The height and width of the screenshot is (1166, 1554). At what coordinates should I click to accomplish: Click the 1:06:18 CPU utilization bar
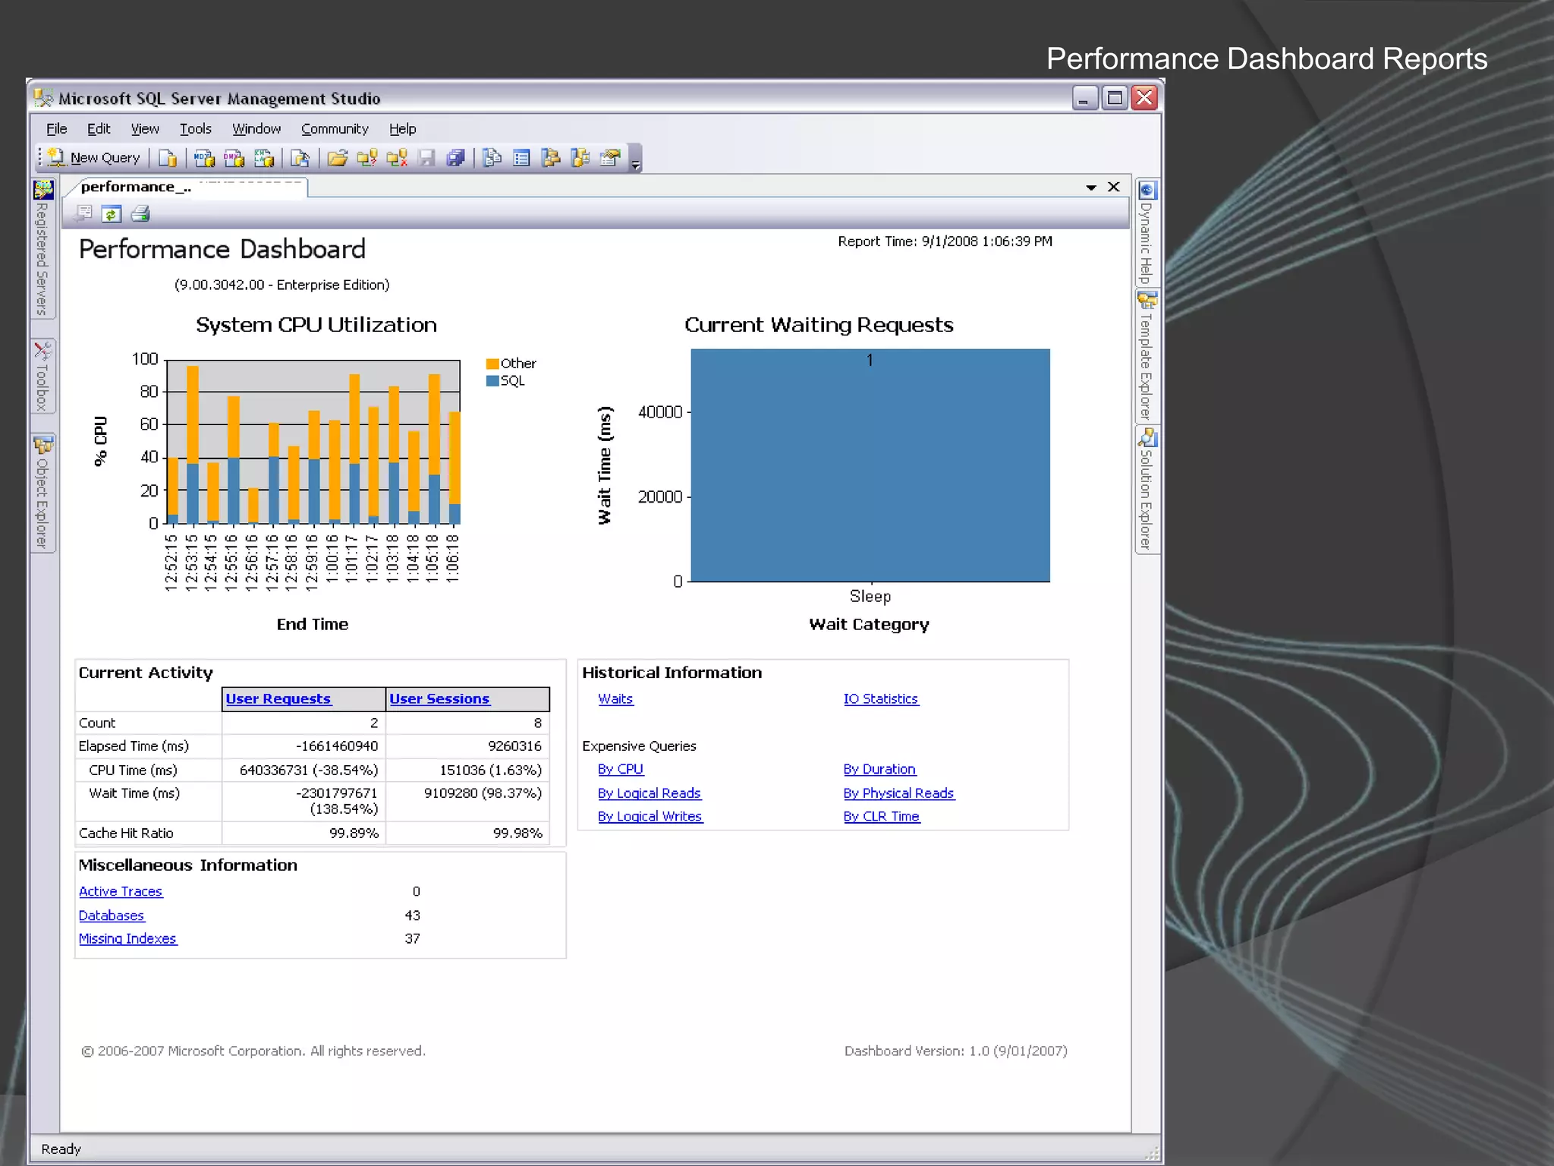pos(455,468)
